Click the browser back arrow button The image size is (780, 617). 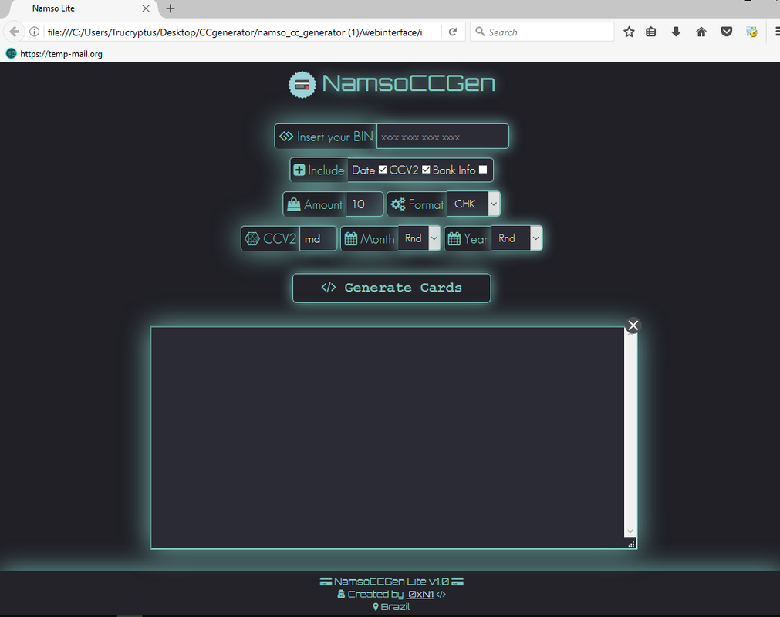click(x=14, y=32)
